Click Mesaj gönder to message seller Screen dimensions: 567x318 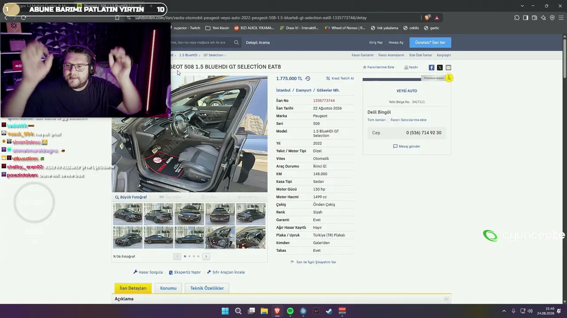[407, 146]
